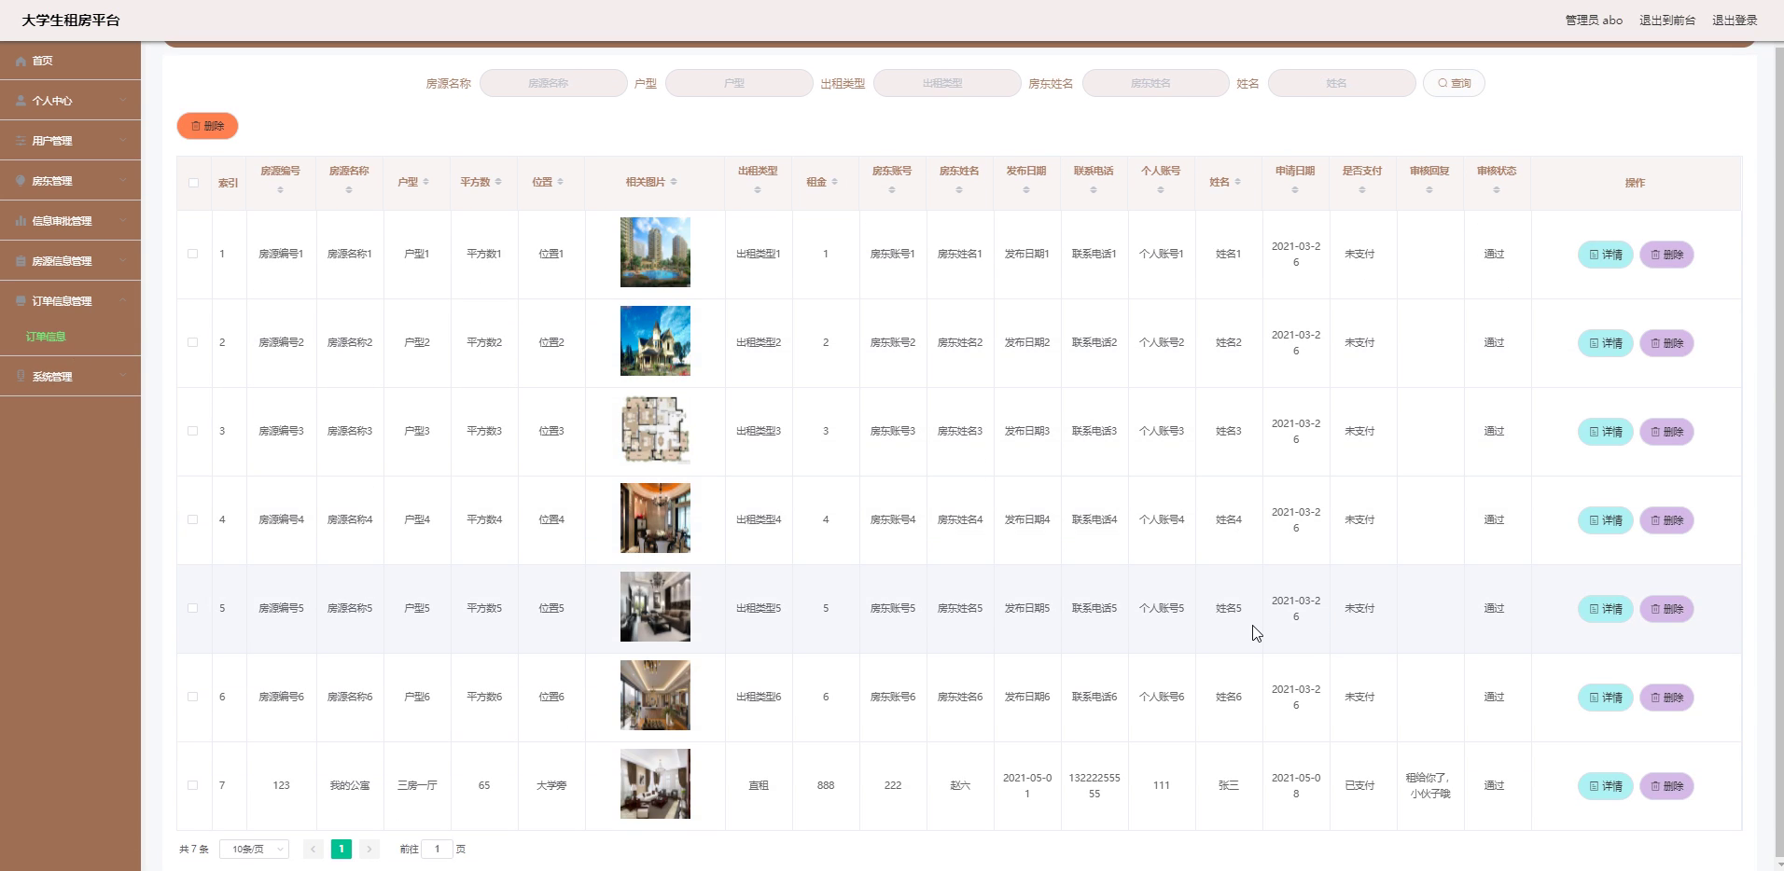The image size is (1784, 871).
Task: Expand the 用户管理 sidebar menu
Action: [x=70, y=141]
